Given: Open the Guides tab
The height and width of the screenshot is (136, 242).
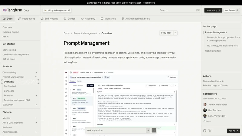Looking at the screenshot, I should point(70,19).
